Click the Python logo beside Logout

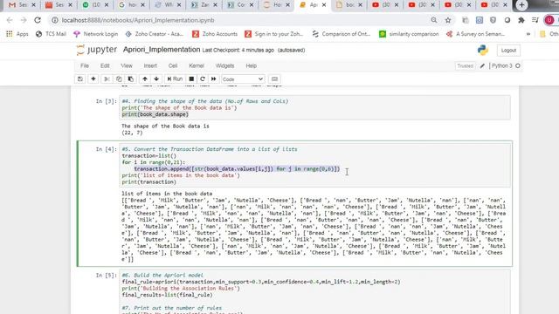483,51
